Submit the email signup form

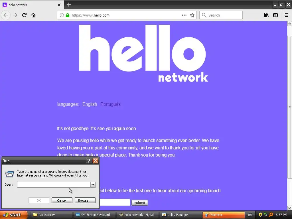[140, 203]
